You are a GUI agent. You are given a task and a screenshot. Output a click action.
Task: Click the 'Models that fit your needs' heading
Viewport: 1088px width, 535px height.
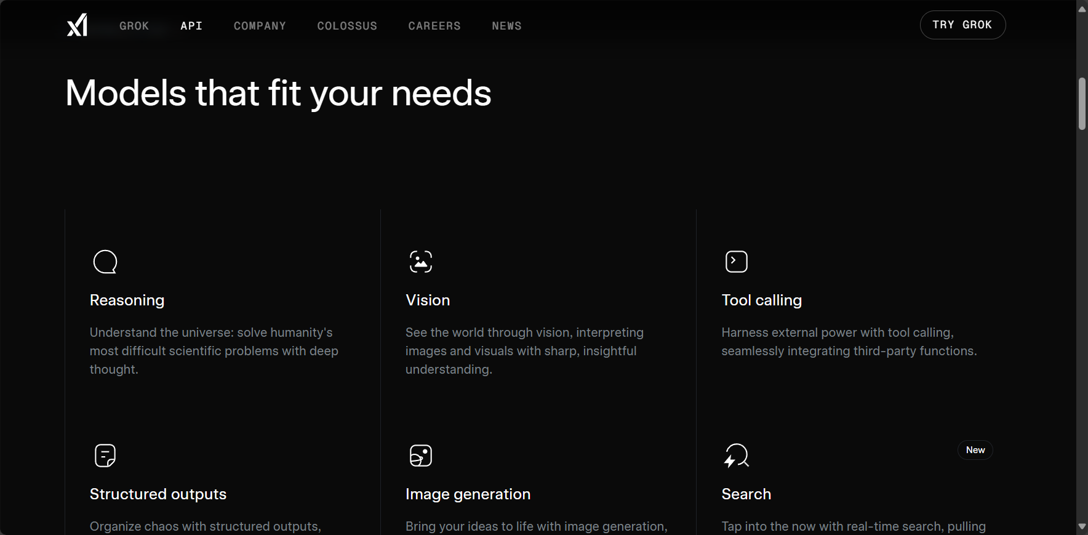pyautogui.click(x=278, y=93)
